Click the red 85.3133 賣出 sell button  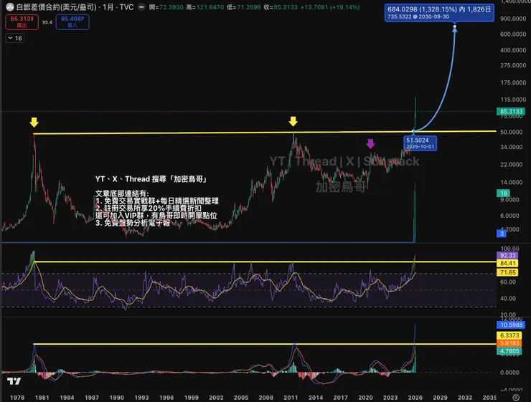coord(22,22)
